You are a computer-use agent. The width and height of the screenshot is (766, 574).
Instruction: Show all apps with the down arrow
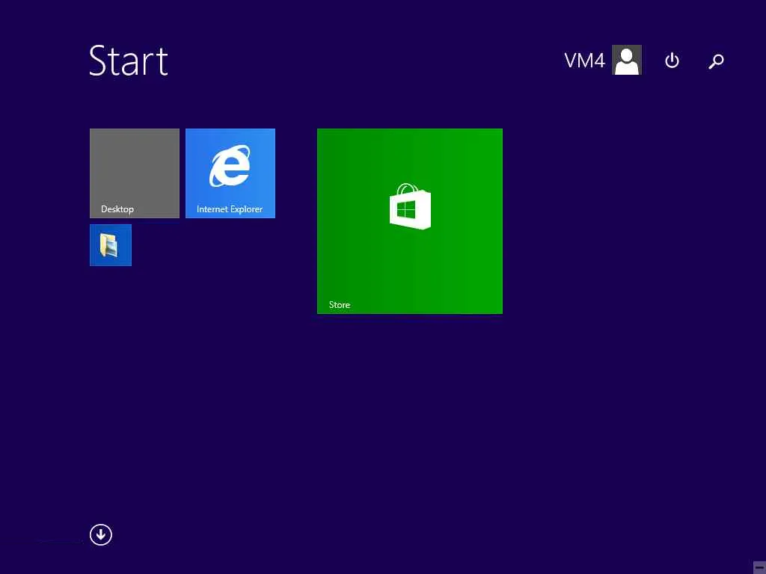point(101,535)
